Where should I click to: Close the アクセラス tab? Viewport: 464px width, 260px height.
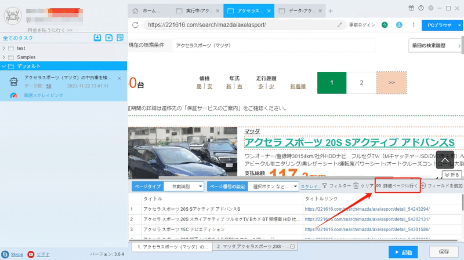(269, 11)
